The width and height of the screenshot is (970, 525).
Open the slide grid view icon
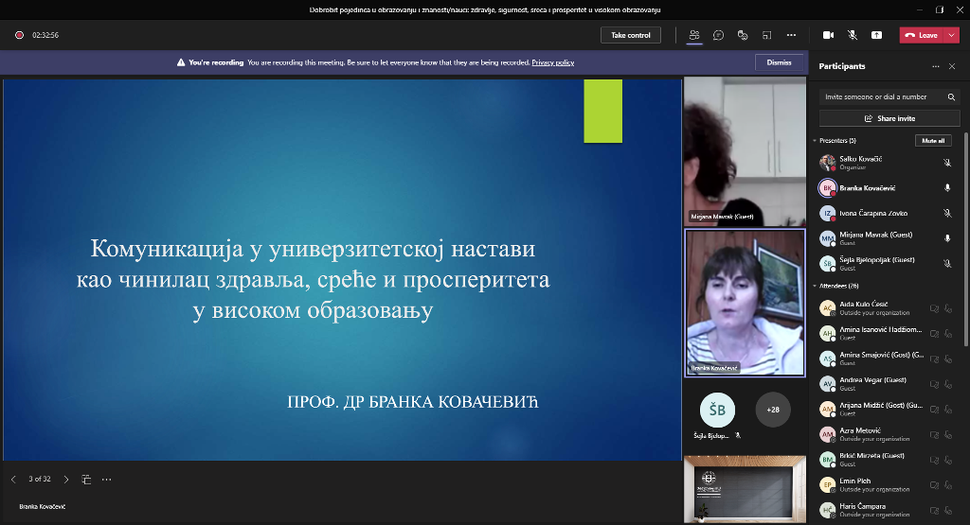pyautogui.click(x=86, y=480)
